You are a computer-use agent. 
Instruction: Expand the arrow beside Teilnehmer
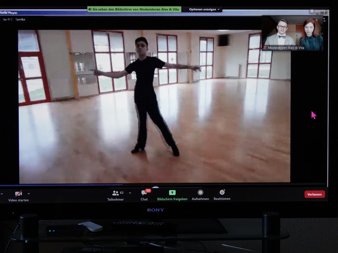pos(130,193)
